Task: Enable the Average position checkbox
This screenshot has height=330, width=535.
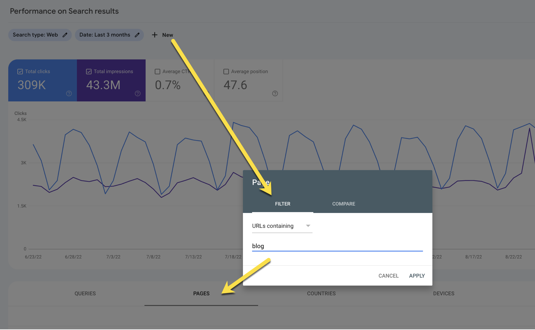Action: [226, 72]
